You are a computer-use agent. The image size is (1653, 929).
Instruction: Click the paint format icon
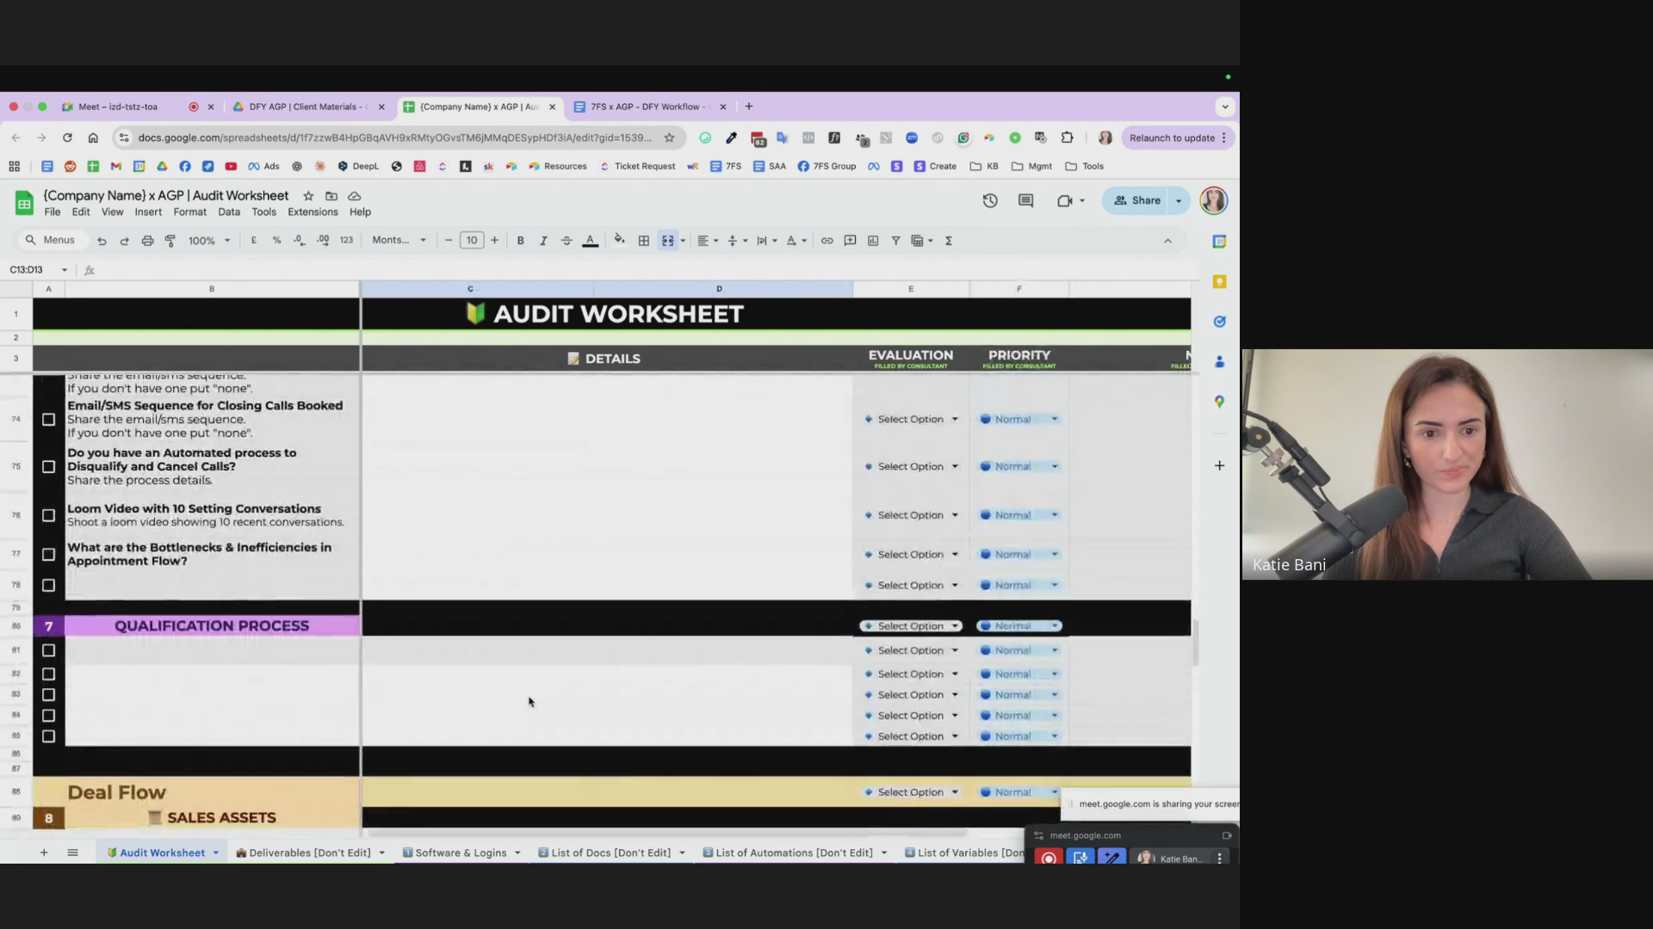[x=170, y=241]
